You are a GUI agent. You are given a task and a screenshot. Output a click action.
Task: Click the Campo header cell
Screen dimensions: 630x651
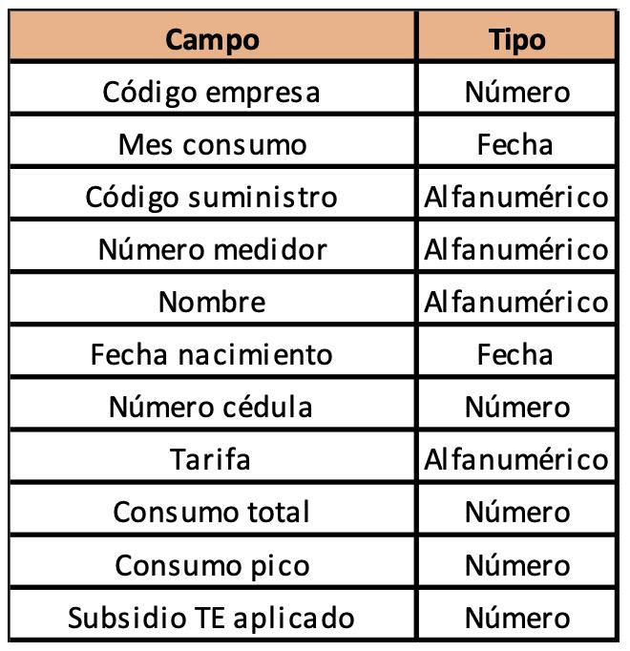pos(212,35)
